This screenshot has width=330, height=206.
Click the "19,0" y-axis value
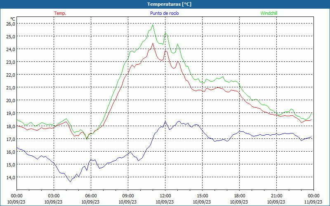coord(11,113)
